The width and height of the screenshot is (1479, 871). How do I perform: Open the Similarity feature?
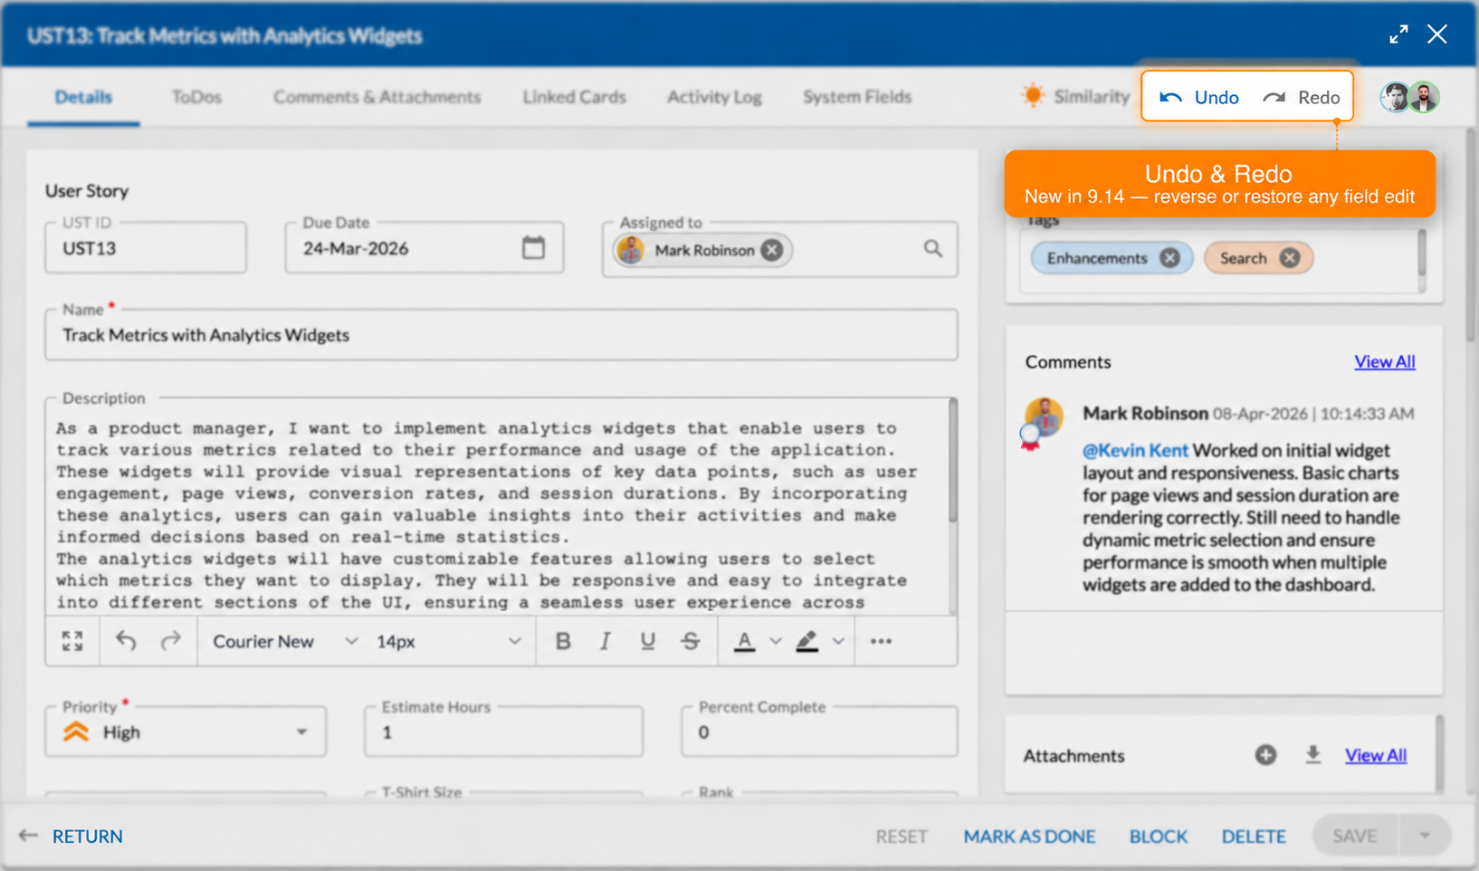pos(1074,96)
